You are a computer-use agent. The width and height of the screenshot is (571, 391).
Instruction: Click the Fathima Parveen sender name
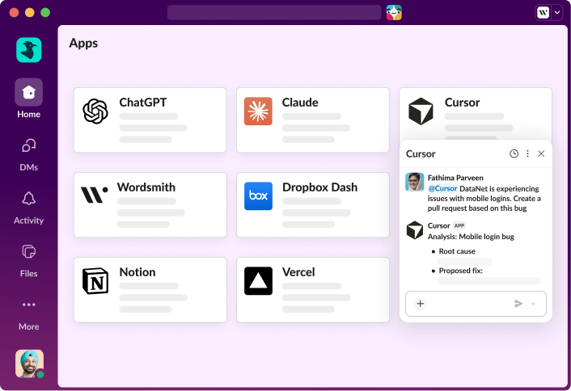click(455, 178)
